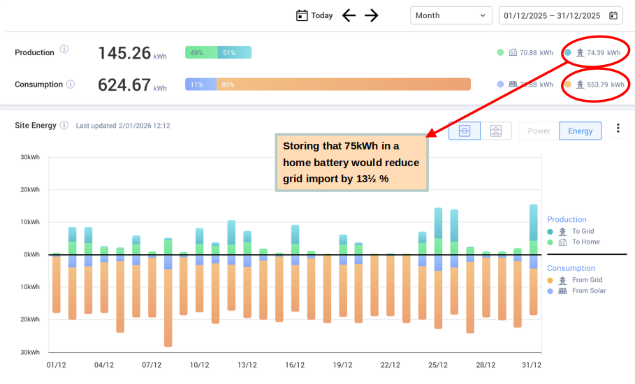Click the info icon next to Production
This screenshot has width=635, height=384.
pyautogui.click(x=64, y=50)
